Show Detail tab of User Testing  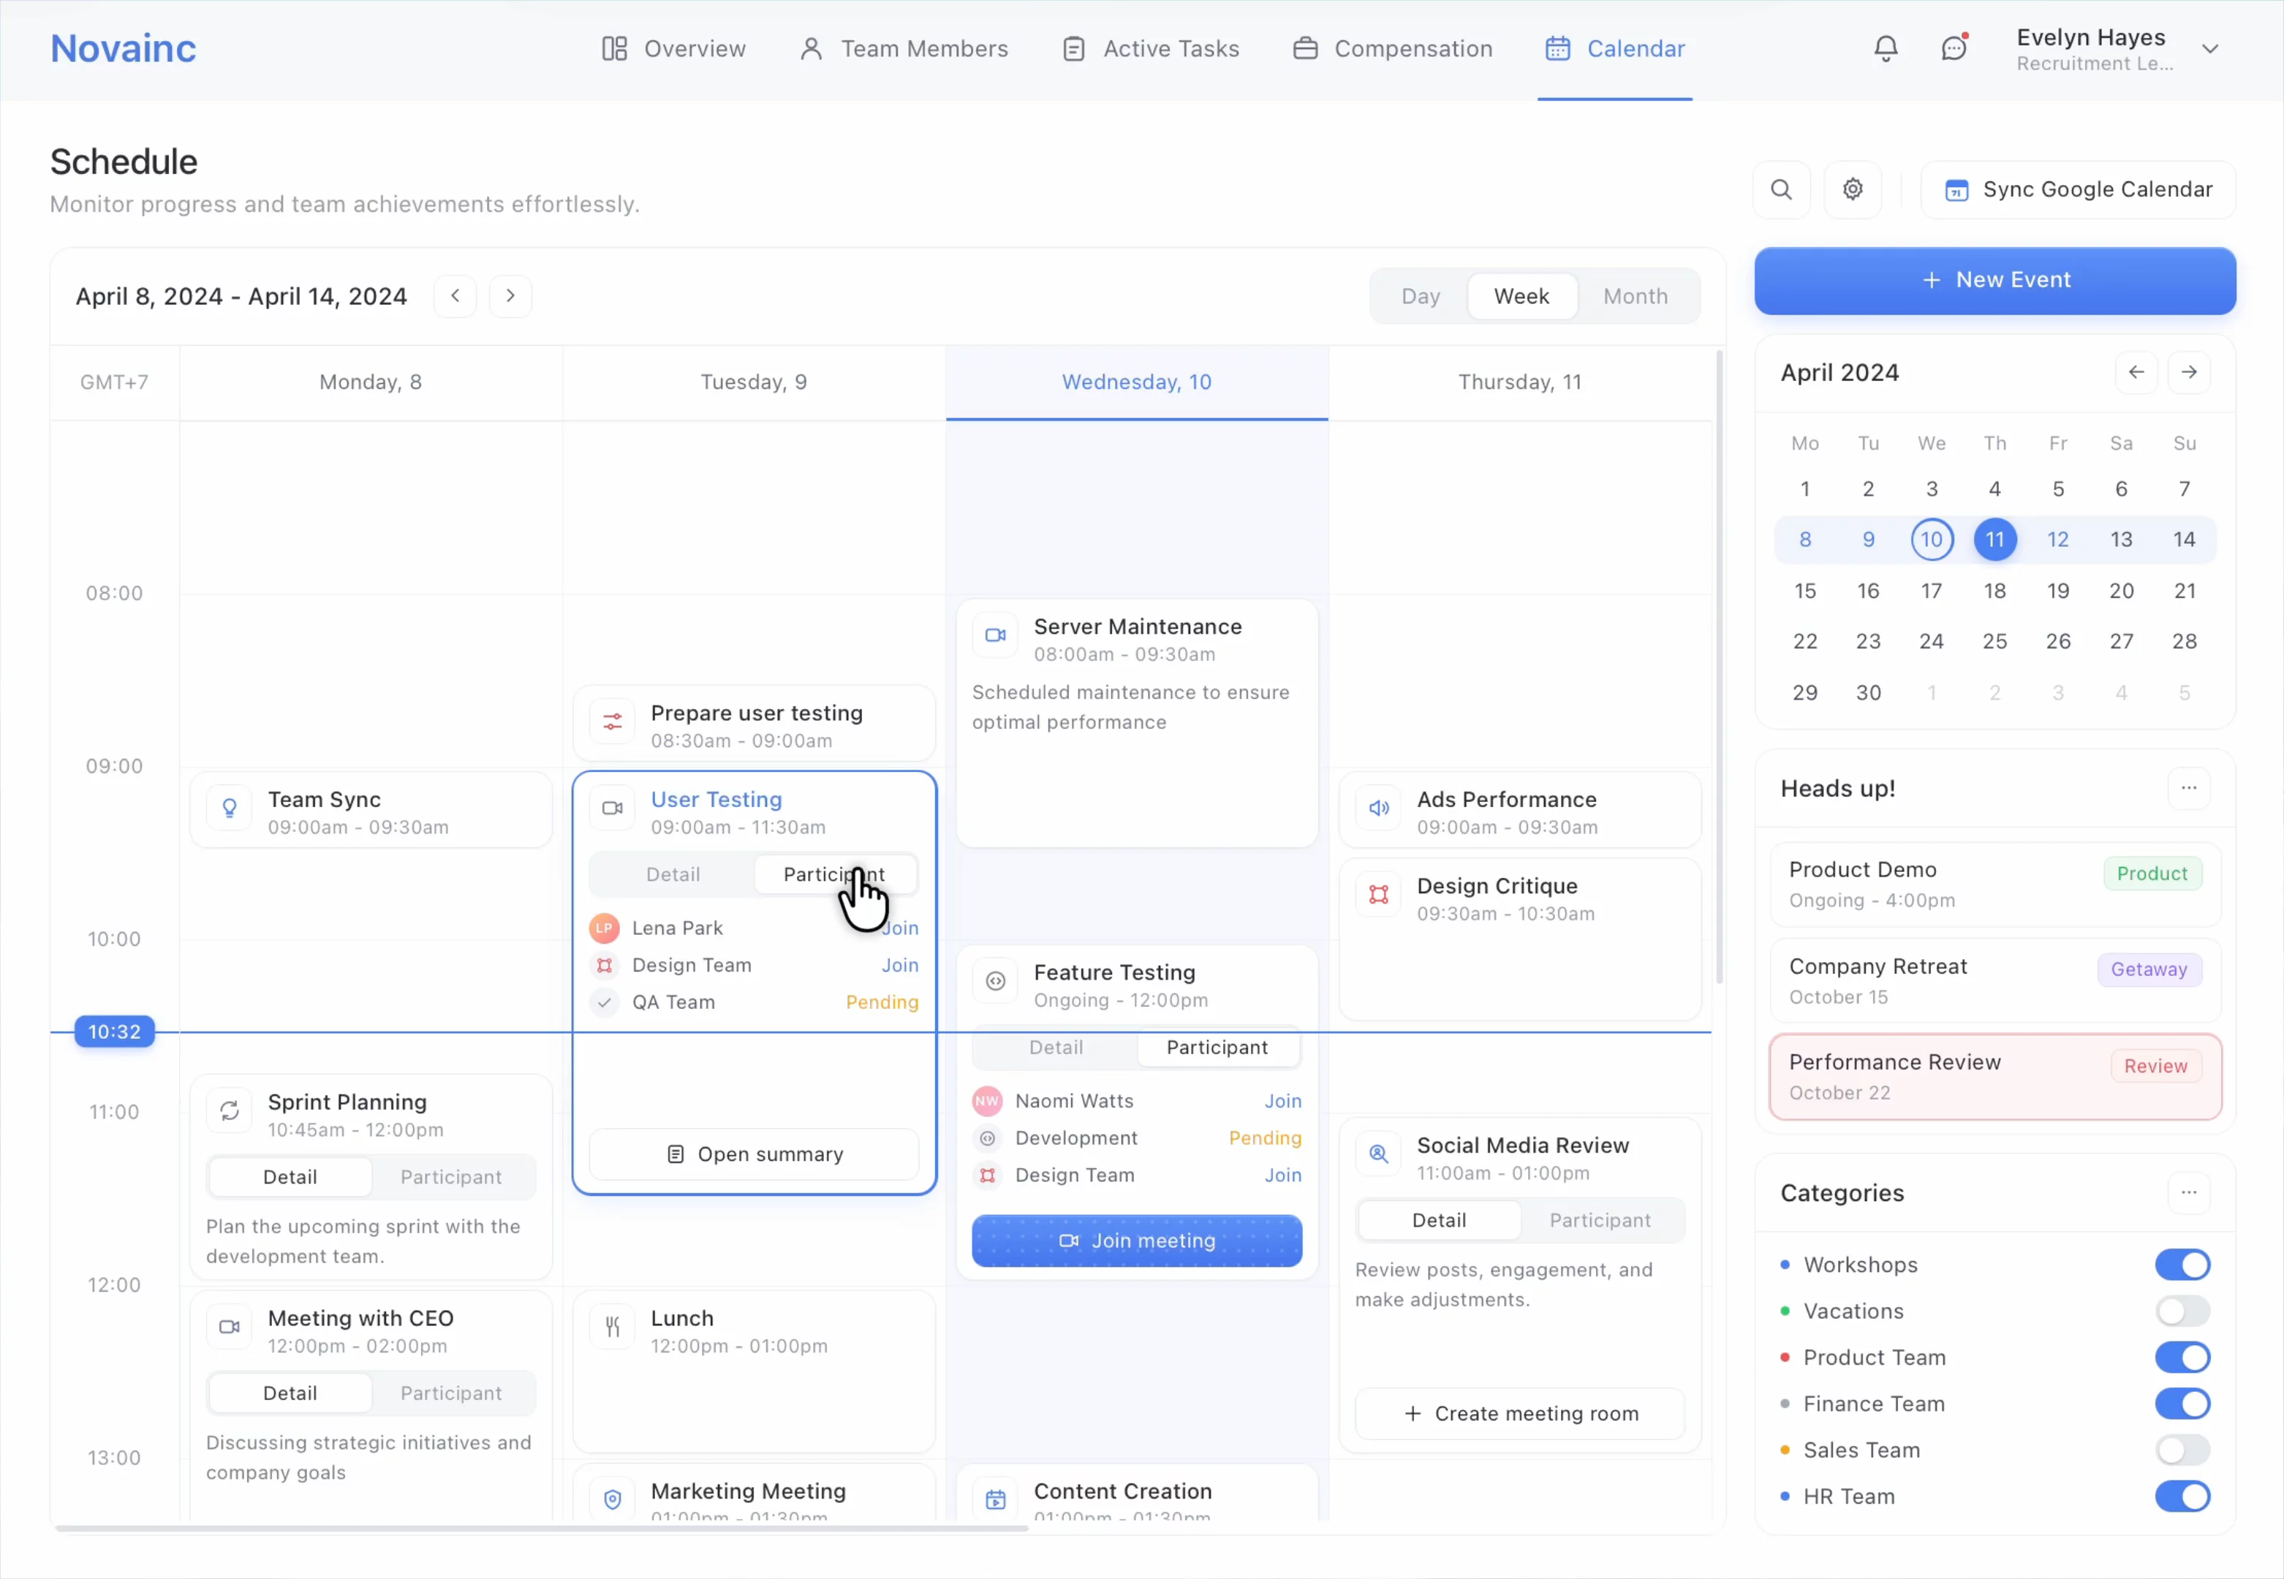point(673,874)
